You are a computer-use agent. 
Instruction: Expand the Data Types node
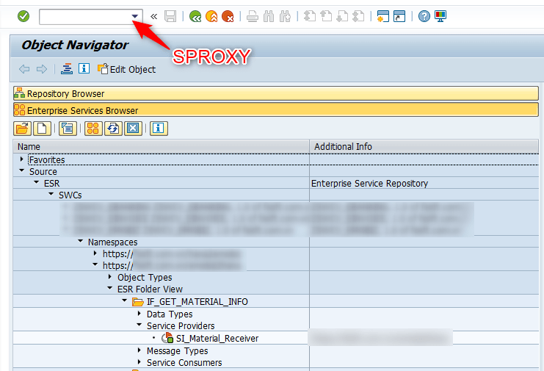[139, 314]
